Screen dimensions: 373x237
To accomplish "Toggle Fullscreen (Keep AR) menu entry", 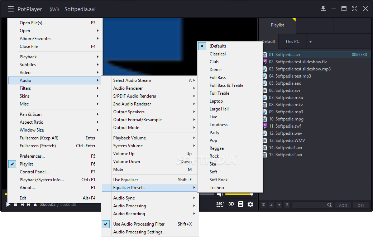I will (x=55, y=138).
